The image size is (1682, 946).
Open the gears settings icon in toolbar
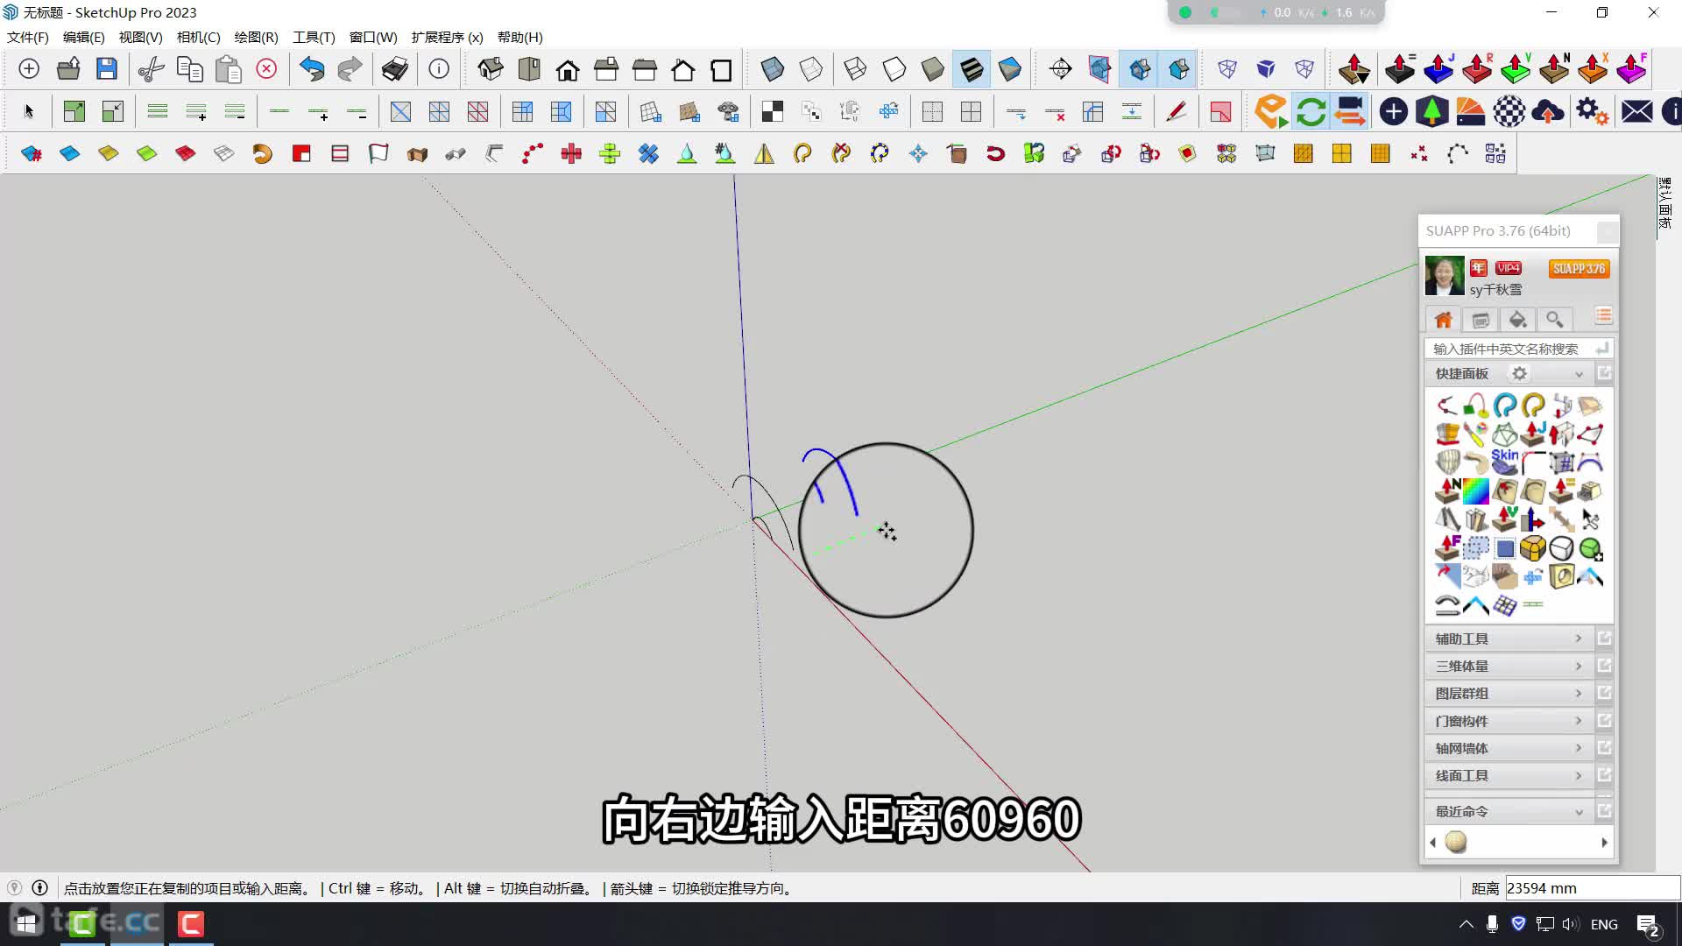click(x=1592, y=111)
